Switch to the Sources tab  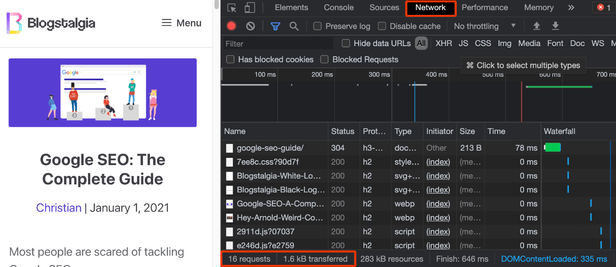point(384,7)
